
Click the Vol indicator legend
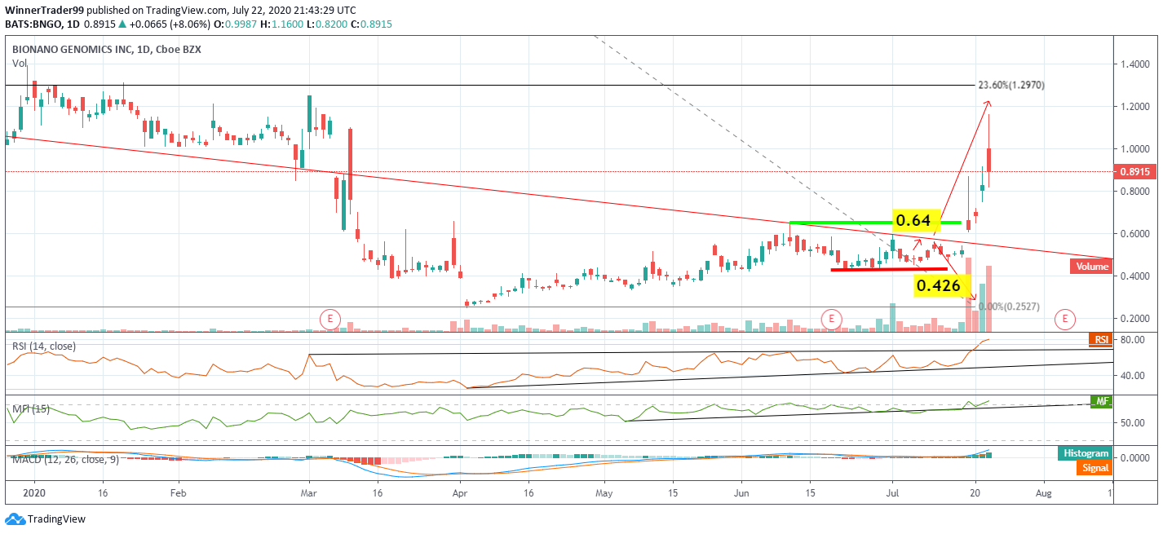pyautogui.click(x=18, y=63)
